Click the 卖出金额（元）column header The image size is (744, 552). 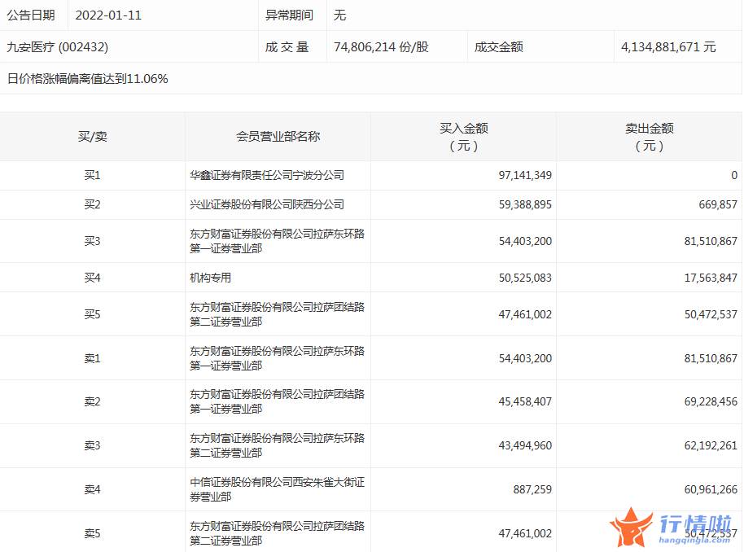tap(649, 137)
